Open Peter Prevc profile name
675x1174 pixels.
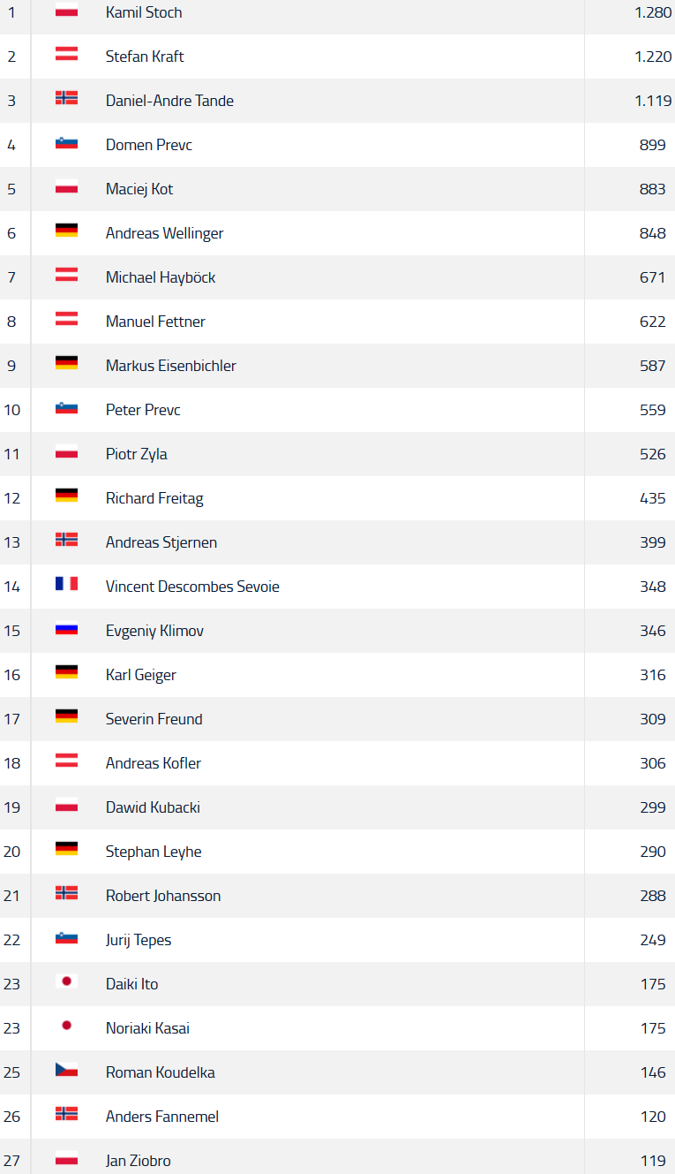143,410
